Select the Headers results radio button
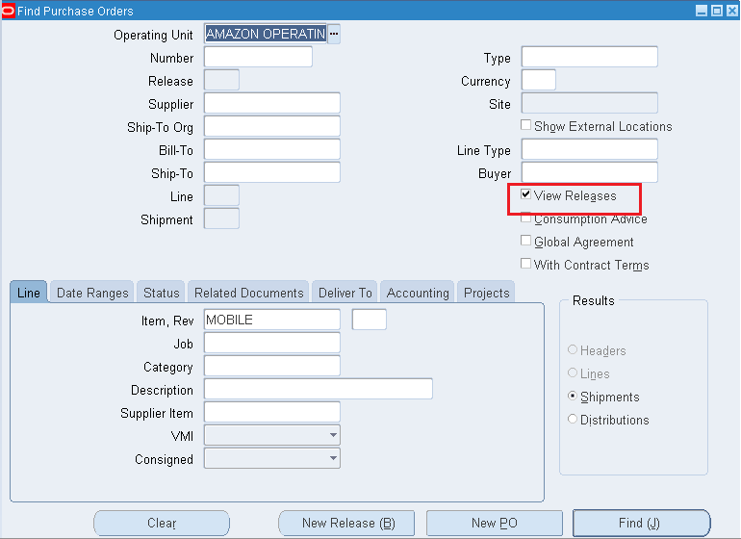 573,349
